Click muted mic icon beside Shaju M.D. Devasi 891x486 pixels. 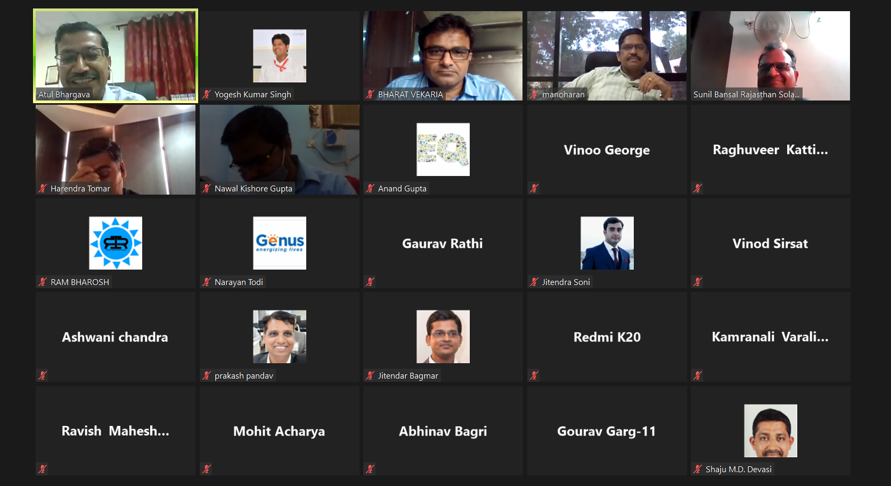698,469
